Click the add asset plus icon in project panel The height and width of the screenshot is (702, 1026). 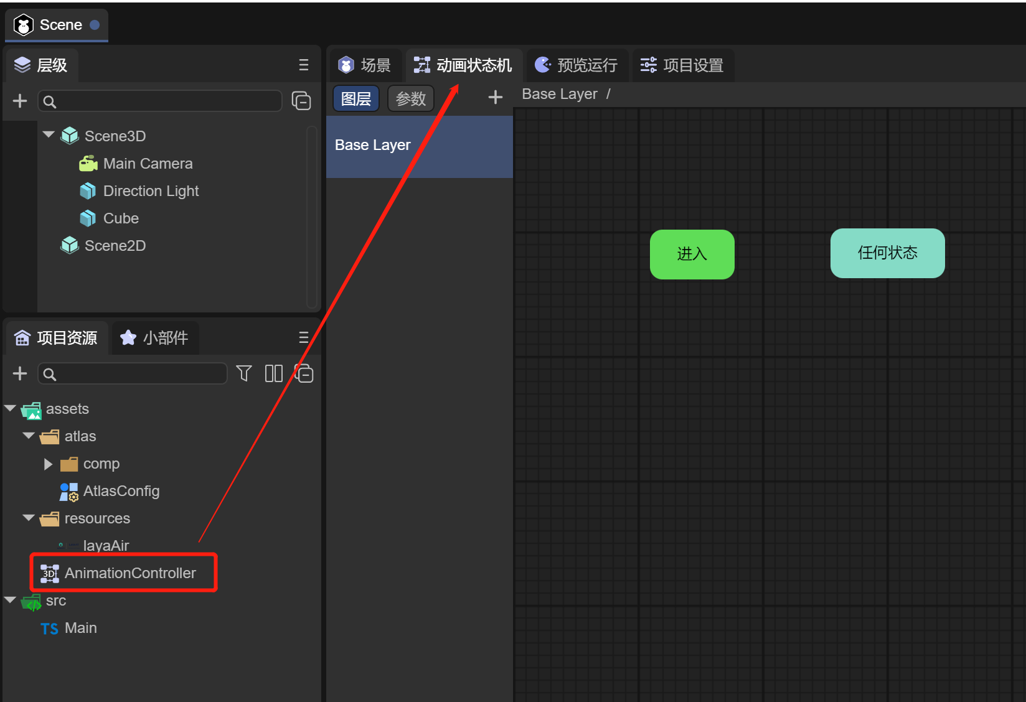pyautogui.click(x=20, y=373)
